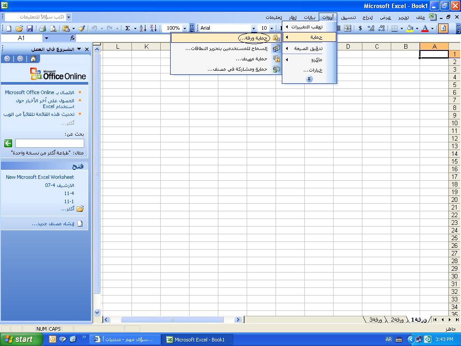Insert function using the fx button
461x346 pixels.
coord(72,38)
